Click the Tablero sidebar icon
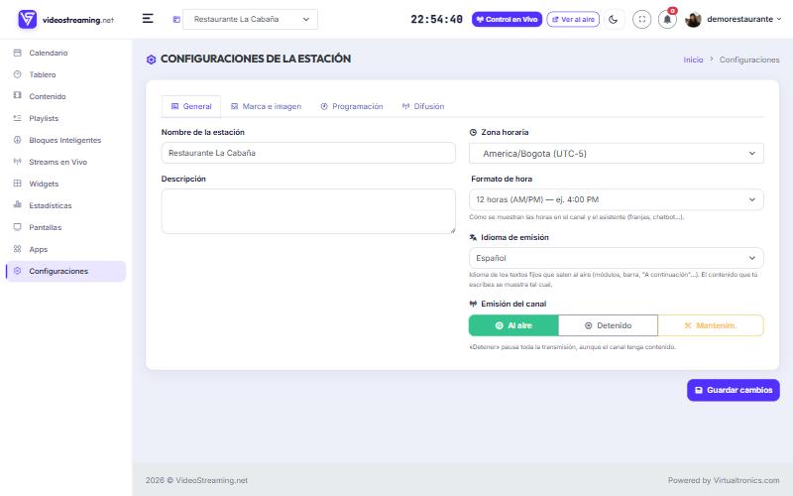The height and width of the screenshot is (496, 793). [x=17, y=74]
